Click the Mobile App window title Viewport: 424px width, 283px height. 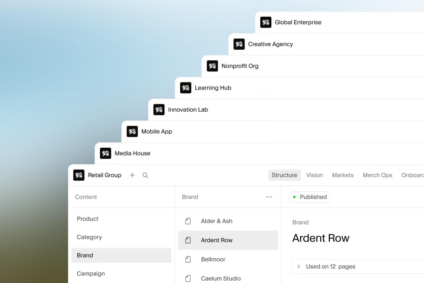click(x=157, y=131)
